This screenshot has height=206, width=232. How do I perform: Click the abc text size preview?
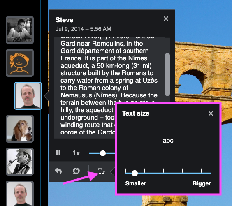tap(168, 141)
